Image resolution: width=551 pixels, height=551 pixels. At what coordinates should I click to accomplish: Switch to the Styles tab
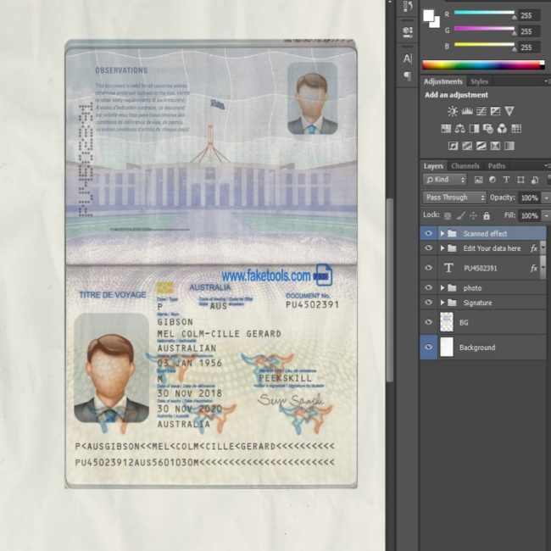[x=479, y=82]
